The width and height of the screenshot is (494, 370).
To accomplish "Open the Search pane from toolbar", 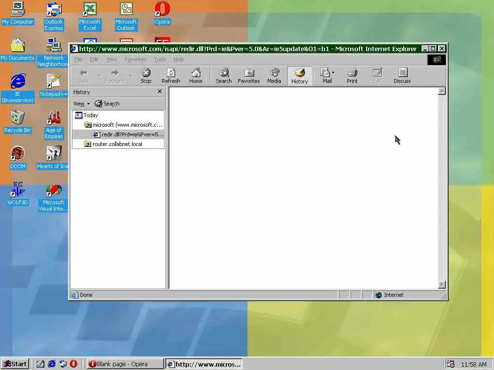I will tap(224, 76).
